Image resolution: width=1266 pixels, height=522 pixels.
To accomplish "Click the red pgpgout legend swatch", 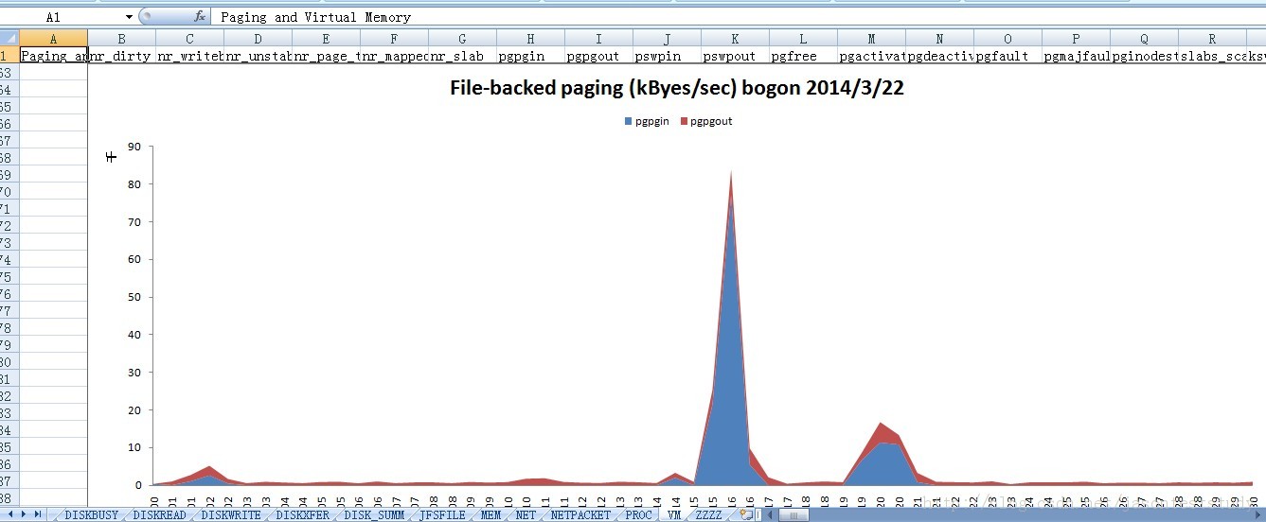I will [x=684, y=122].
